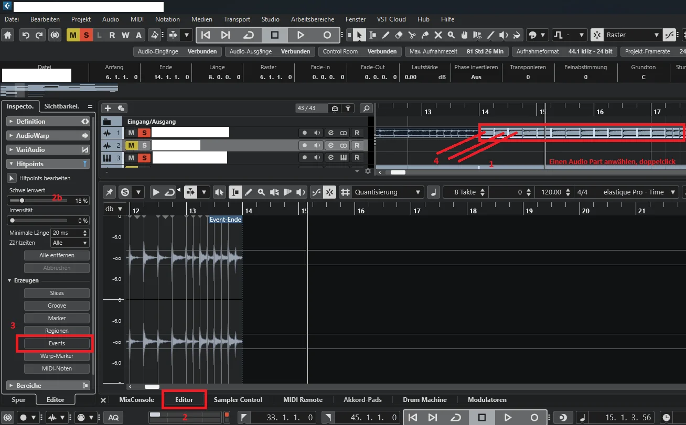This screenshot has height=425, width=686.
Task: Expand the AudioWarp inspector section
Action: (48, 135)
